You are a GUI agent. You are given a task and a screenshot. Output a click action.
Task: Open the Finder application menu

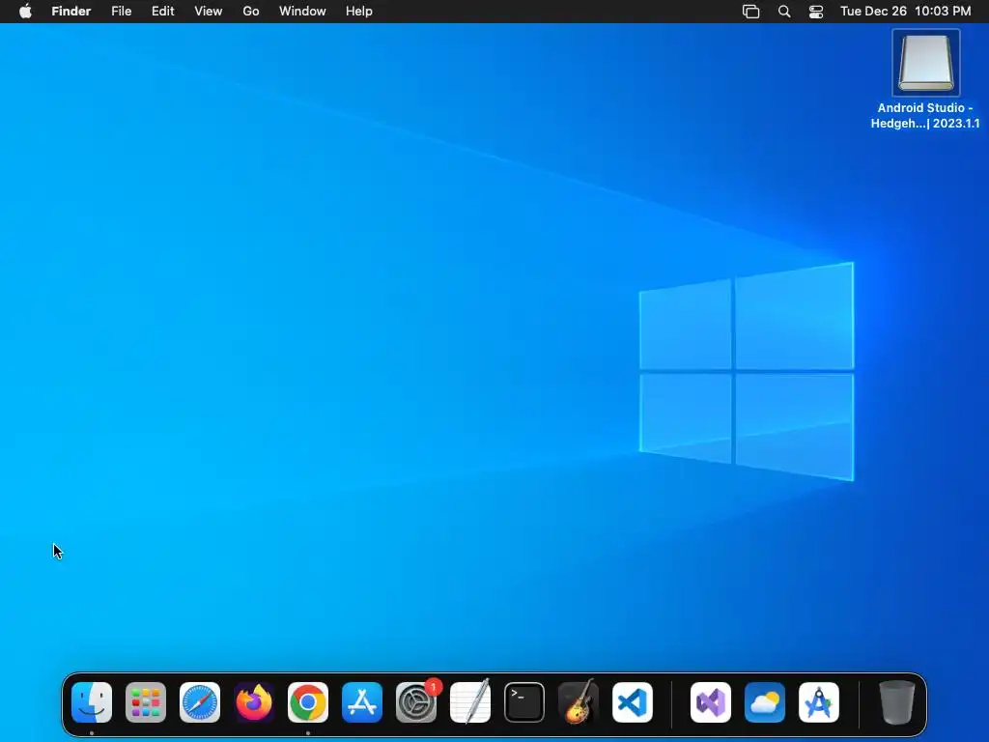point(71,12)
